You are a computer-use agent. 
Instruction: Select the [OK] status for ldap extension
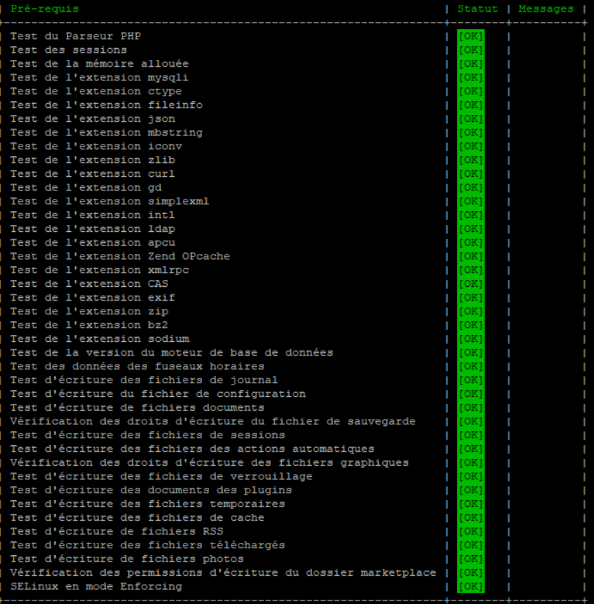pos(471,229)
